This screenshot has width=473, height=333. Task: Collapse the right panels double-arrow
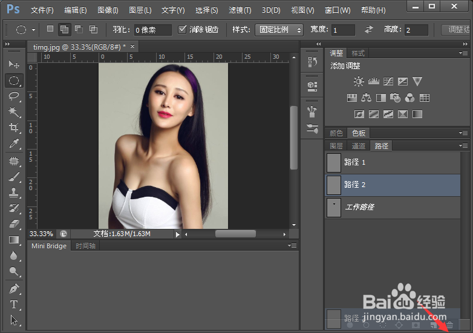point(465,44)
